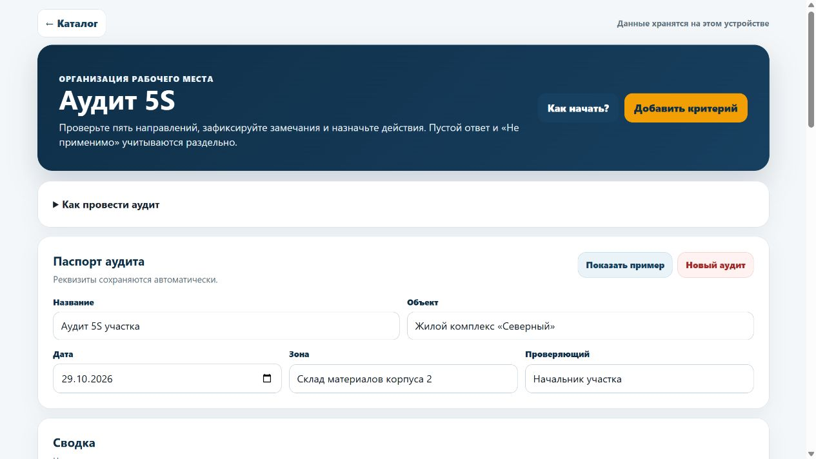
Task: Go back via "← Каталог" button
Action: tap(72, 23)
